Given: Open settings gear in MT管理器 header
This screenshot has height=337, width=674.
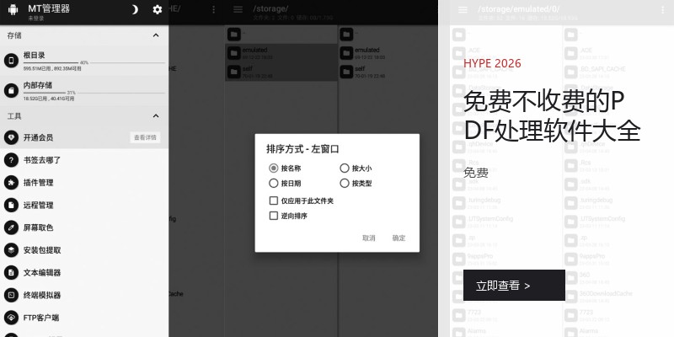Looking at the screenshot, I should pyautogui.click(x=158, y=9).
